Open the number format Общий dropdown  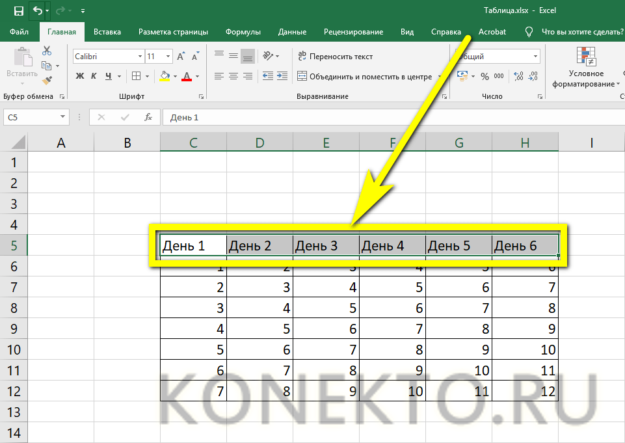click(535, 57)
